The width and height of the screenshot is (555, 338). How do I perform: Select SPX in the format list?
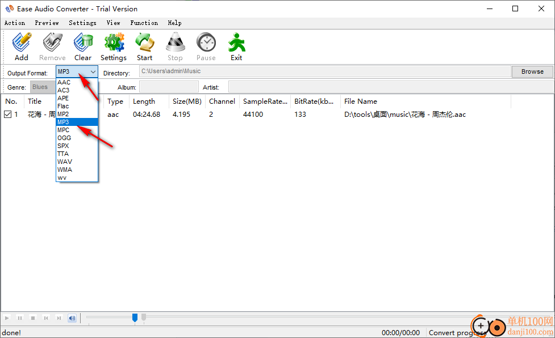(77, 146)
